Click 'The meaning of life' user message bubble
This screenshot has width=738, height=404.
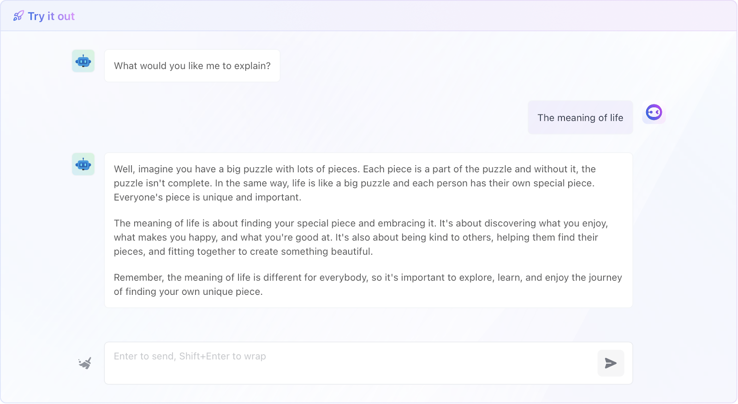pos(580,117)
